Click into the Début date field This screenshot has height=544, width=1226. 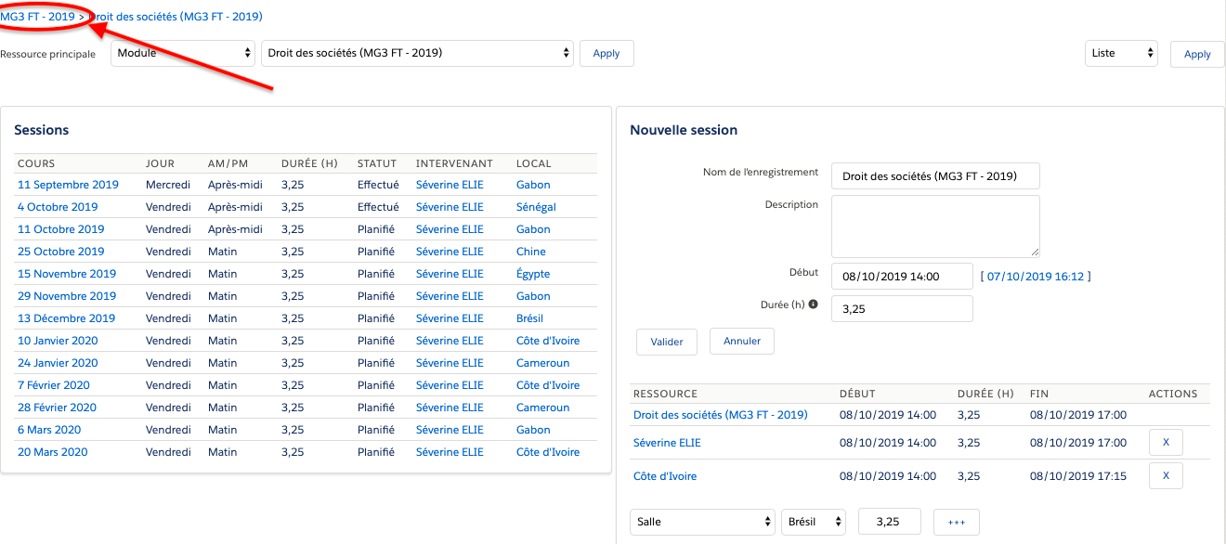pyautogui.click(x=902, y=276)
